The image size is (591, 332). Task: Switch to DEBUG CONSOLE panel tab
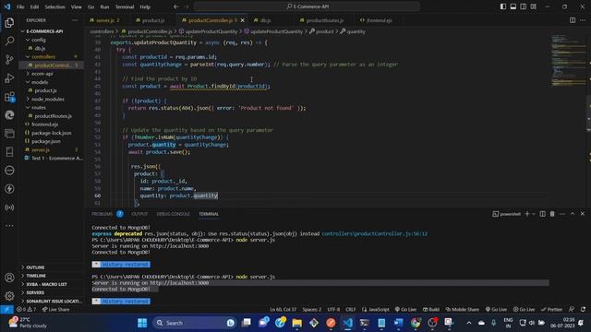coord(173,214)
